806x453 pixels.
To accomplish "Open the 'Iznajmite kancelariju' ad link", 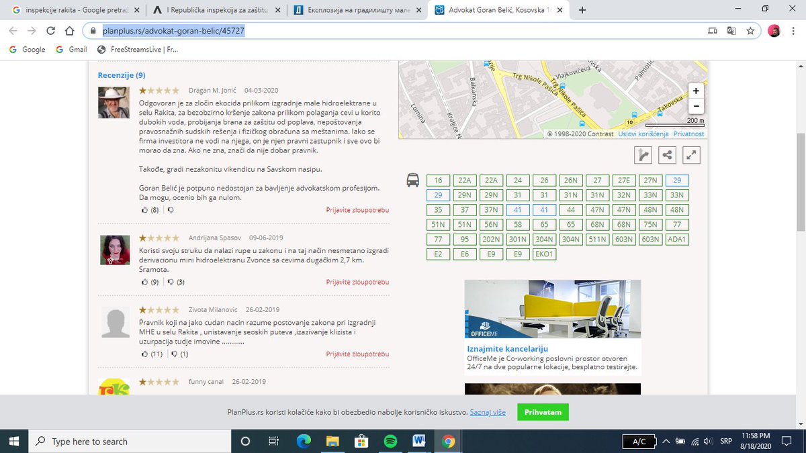I will [508, 349].
